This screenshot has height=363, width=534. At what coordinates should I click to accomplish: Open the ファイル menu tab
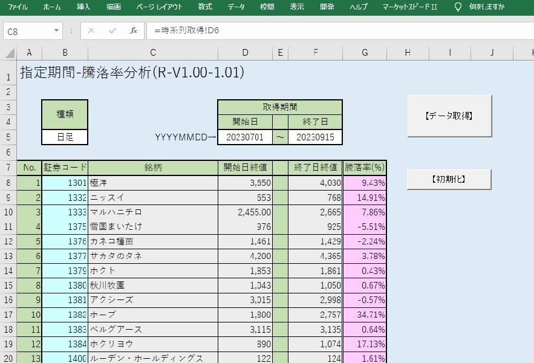tap(18, 7)
